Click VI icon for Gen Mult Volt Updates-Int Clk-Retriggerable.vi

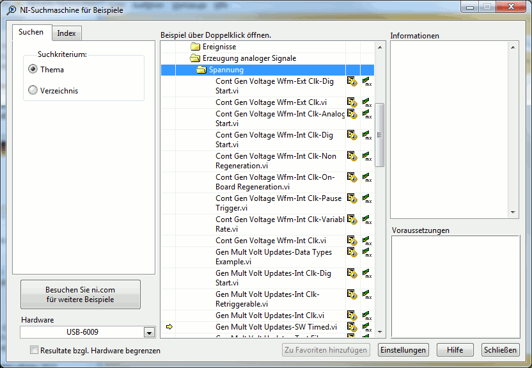pos(352,294)
